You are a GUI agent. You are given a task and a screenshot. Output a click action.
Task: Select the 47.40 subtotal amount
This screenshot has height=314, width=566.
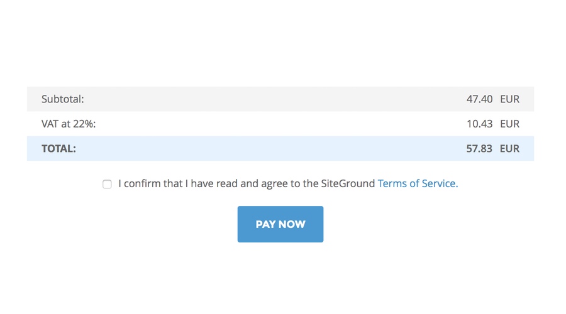tap(479, 99)
